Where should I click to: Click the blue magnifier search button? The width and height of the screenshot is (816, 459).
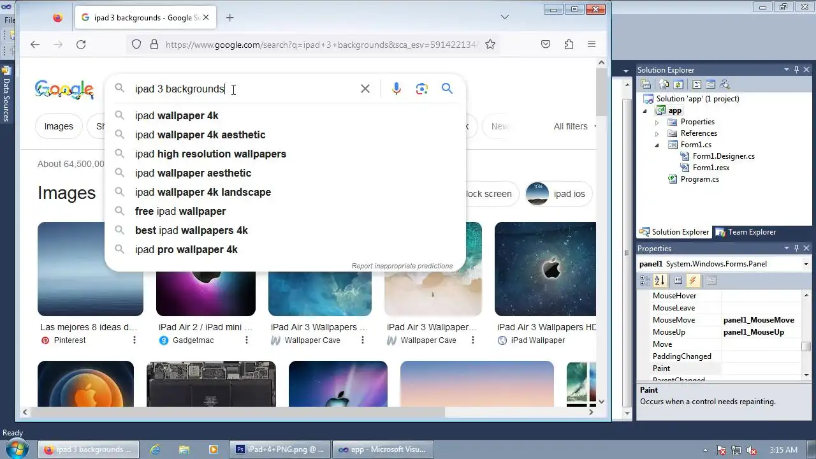447,89
